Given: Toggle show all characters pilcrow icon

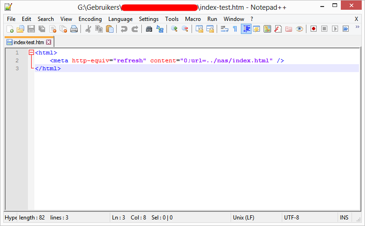Looking at the screenshot, I should point(235,29).
